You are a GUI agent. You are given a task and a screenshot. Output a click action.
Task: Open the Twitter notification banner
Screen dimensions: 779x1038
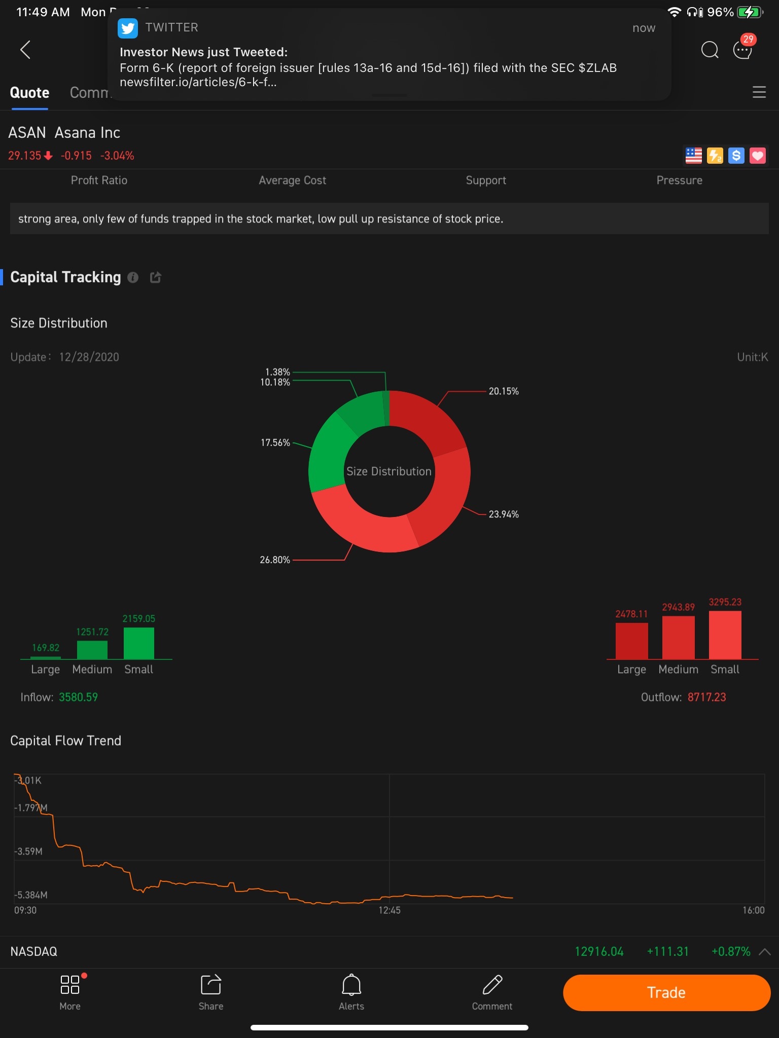tap(389, 55)
